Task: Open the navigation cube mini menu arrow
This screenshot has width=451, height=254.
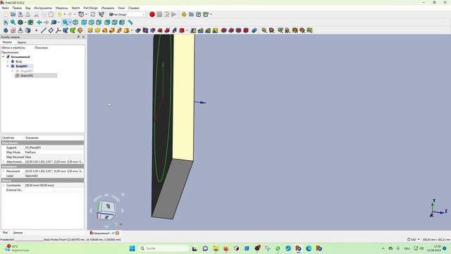Action: (121, 224)
